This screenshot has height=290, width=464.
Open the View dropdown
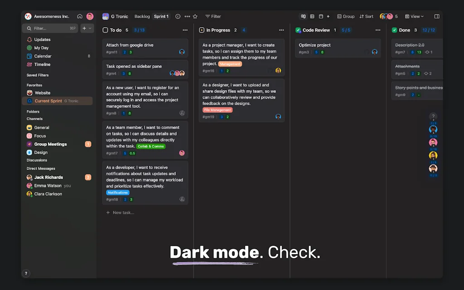click(414, 16)
